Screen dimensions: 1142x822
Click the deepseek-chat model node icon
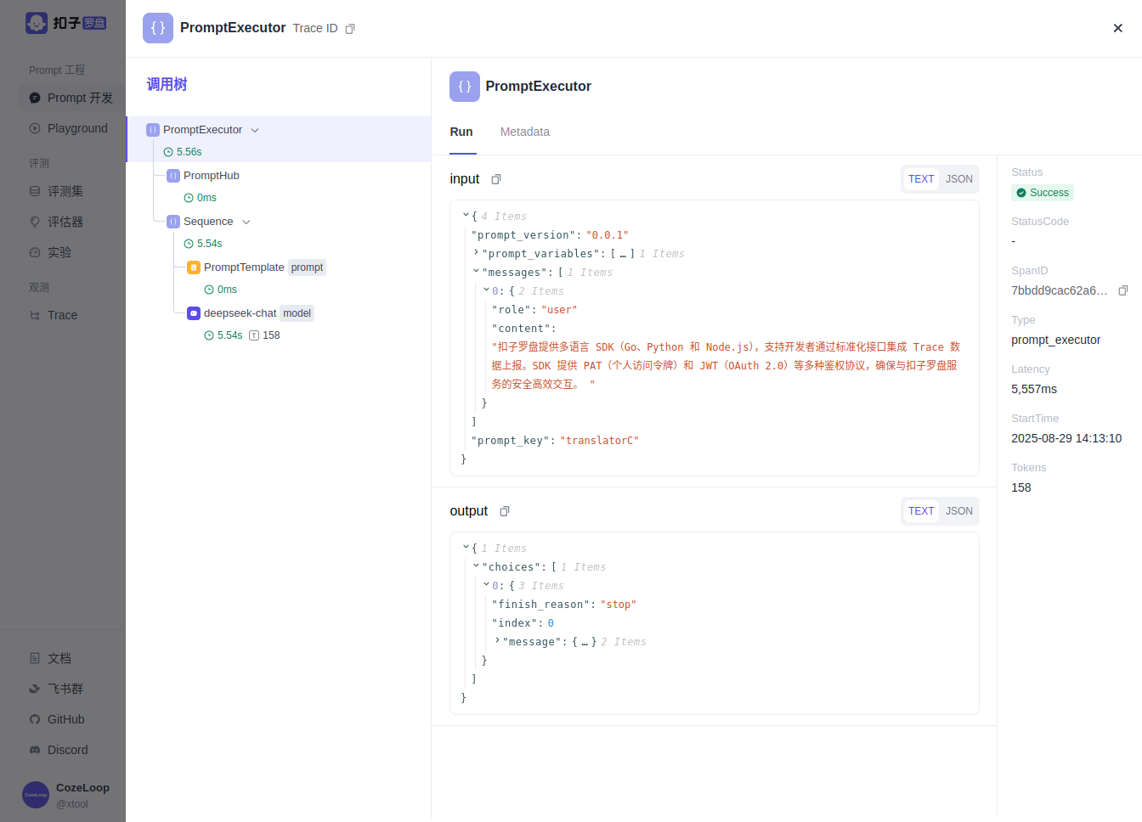pos(194,313)
